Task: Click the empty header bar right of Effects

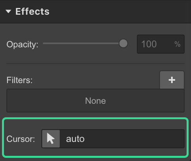Action: (119, 12)
